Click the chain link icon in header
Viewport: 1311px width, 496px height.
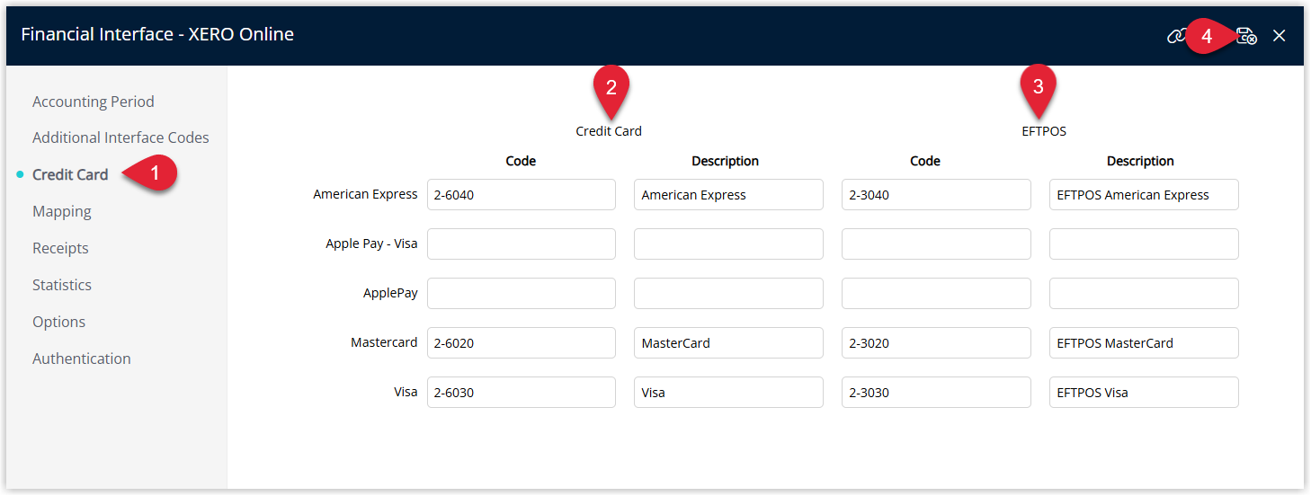[x=1175, y=36]
